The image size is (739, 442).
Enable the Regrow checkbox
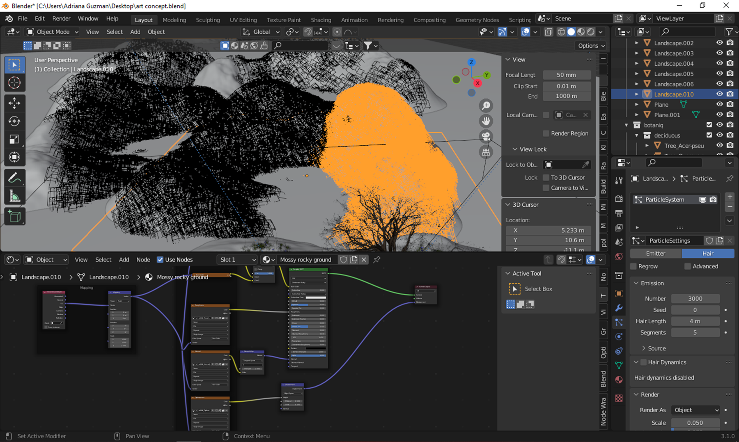coord(633,266)
